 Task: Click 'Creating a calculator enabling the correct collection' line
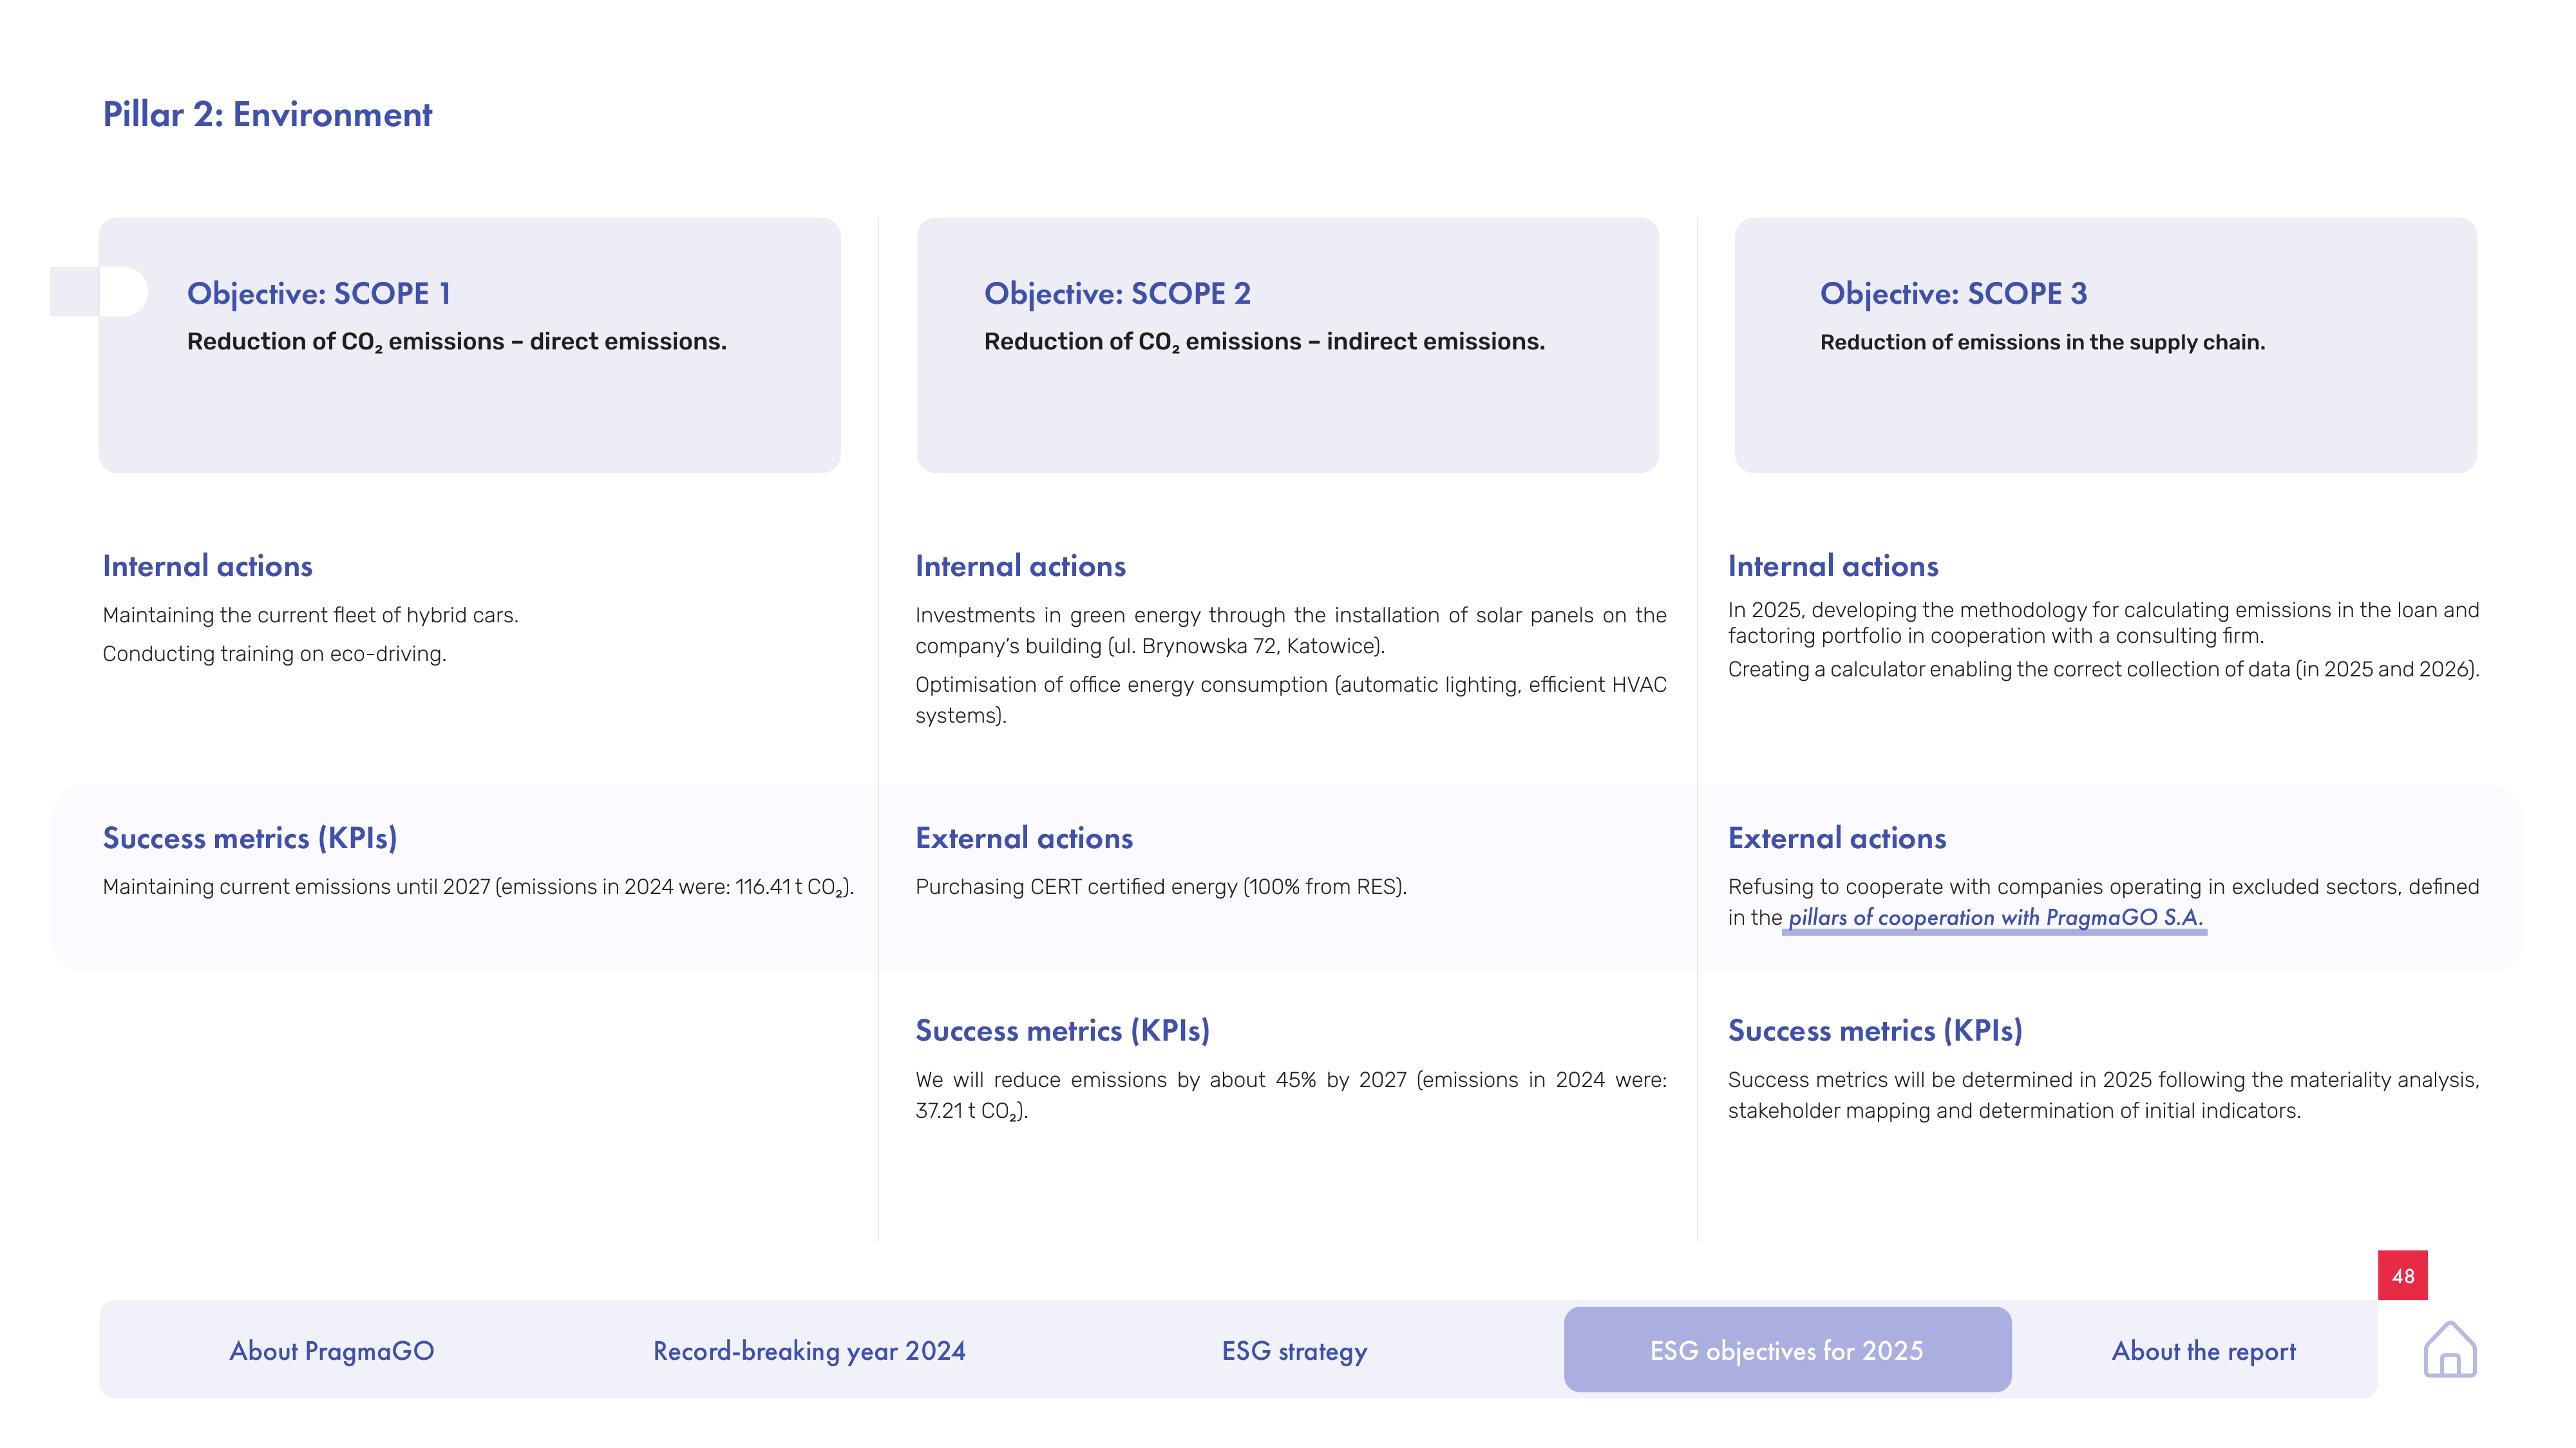pyautogui.click(x=2104, y=669)
